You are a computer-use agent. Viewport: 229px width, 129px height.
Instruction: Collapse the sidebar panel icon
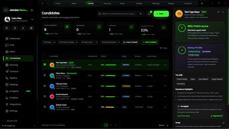click(32, 10)
